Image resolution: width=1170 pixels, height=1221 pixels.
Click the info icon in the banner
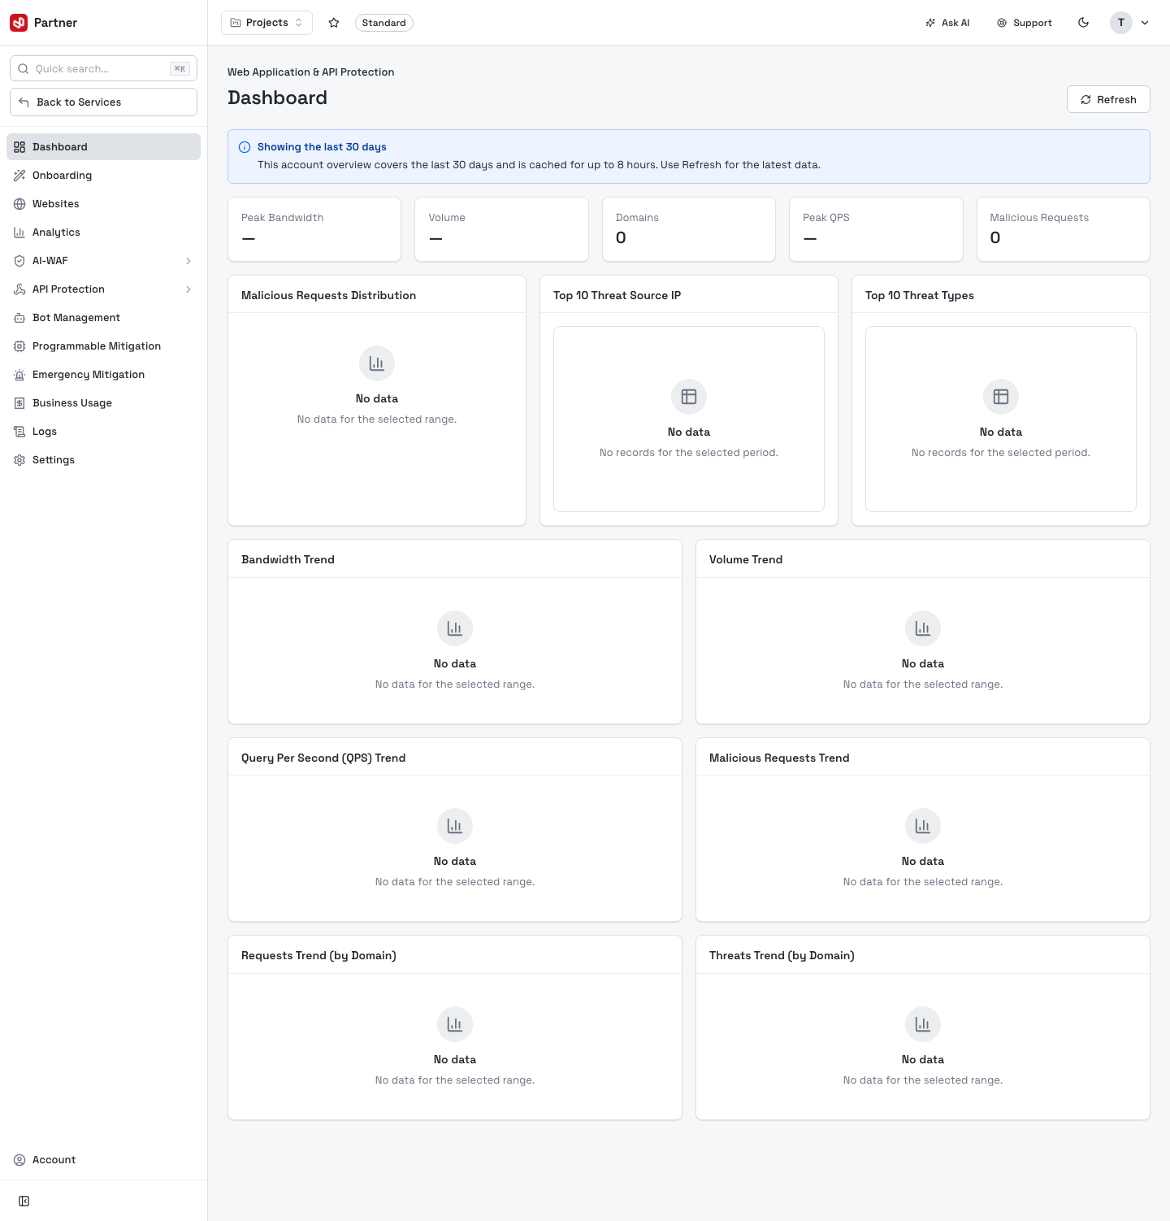click(245, 147)
